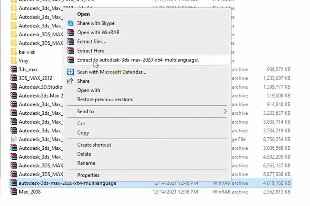The image size is (310, 206).
Task: Click the highlighted autodesk-3ds-max-2020-x64-multilanguage archive icon
Action: [14, 183]
